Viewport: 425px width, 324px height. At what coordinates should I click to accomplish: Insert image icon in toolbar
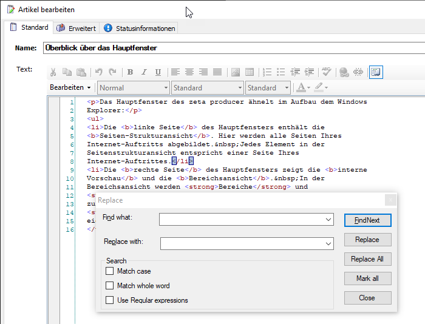click(236, 72)
